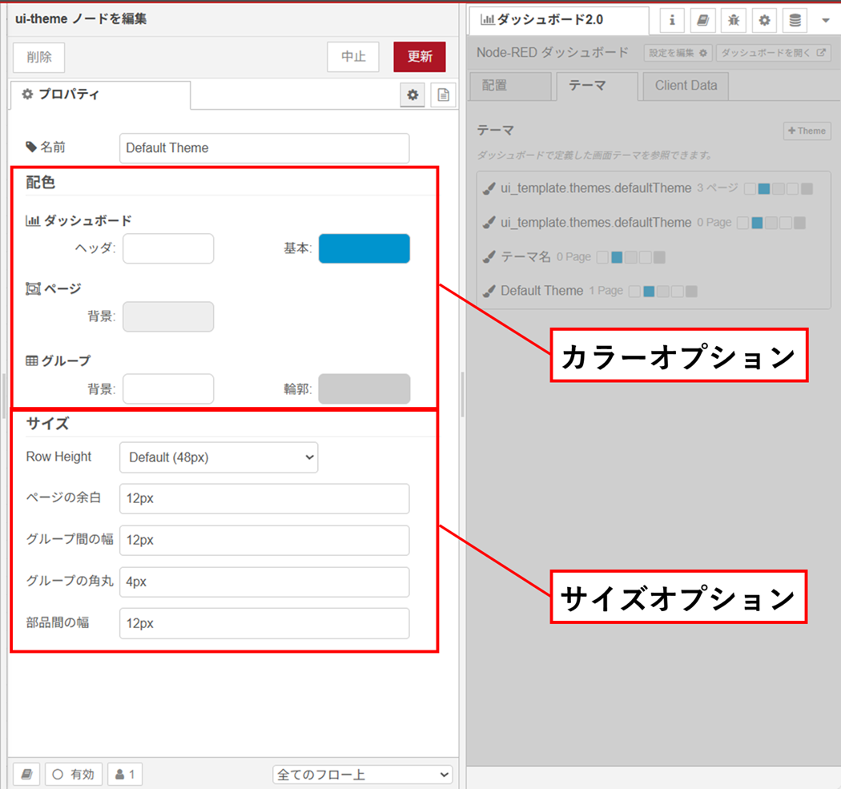Image resolution: width=841 pixels, height=789 pixels.
Task: Click the red 更新 button
Action: pyautogui.click(x=419, y=57)
